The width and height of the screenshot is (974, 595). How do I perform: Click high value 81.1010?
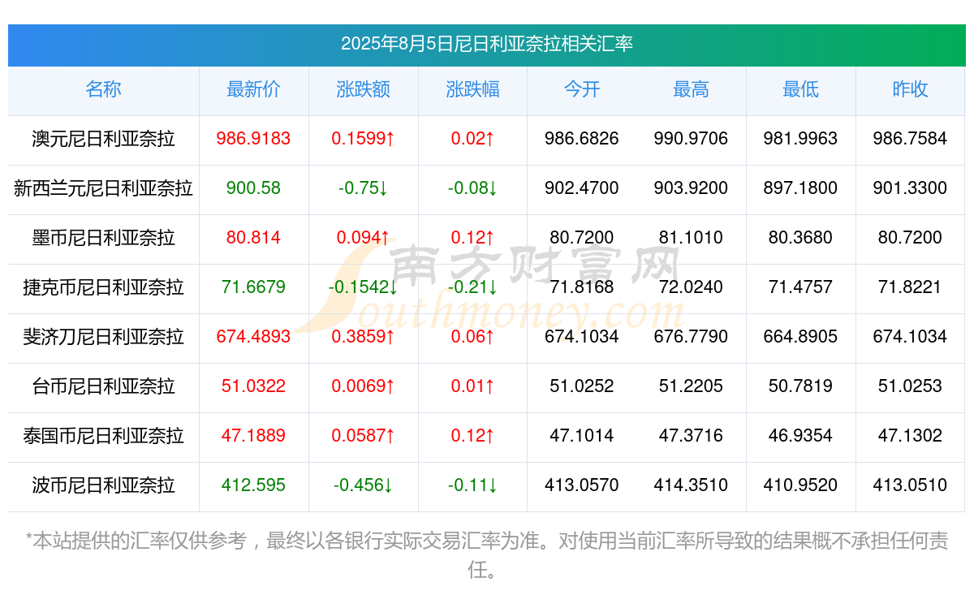tap(691, 238)
